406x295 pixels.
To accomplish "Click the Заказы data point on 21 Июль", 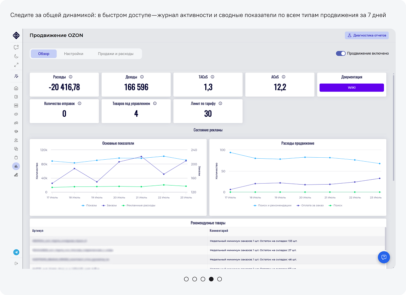I will [x=141, y=157].
